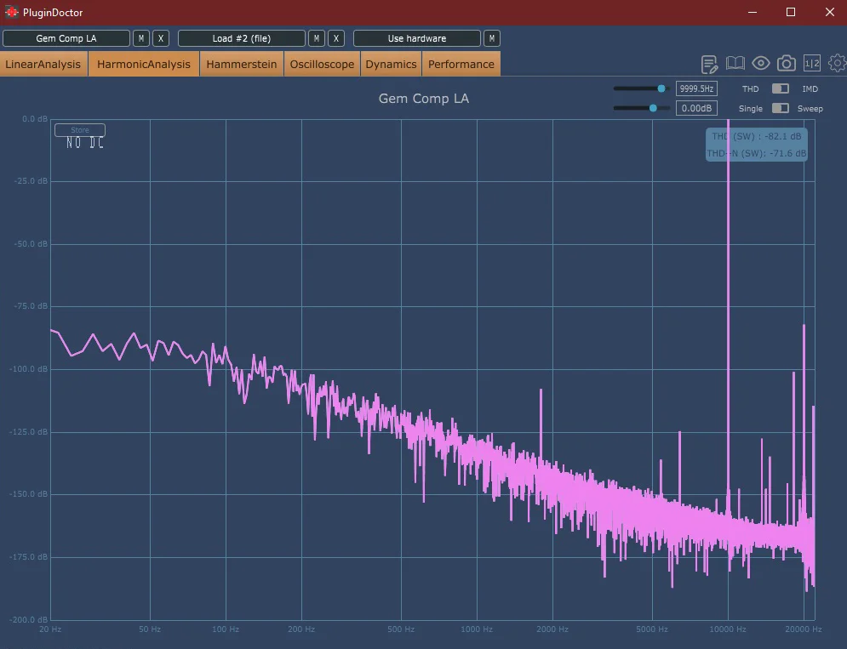Click the Gem Comp LA plugin slot button

click(66, 38)
